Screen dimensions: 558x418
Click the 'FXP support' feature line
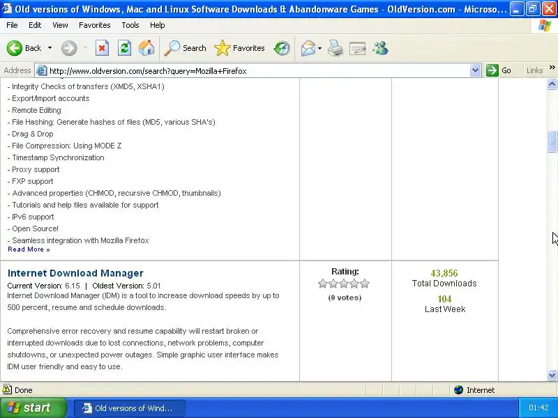click(30, 181)
